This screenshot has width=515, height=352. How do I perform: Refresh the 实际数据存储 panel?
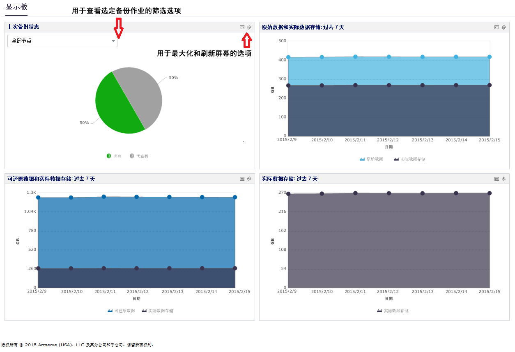[x=504, y=179]
